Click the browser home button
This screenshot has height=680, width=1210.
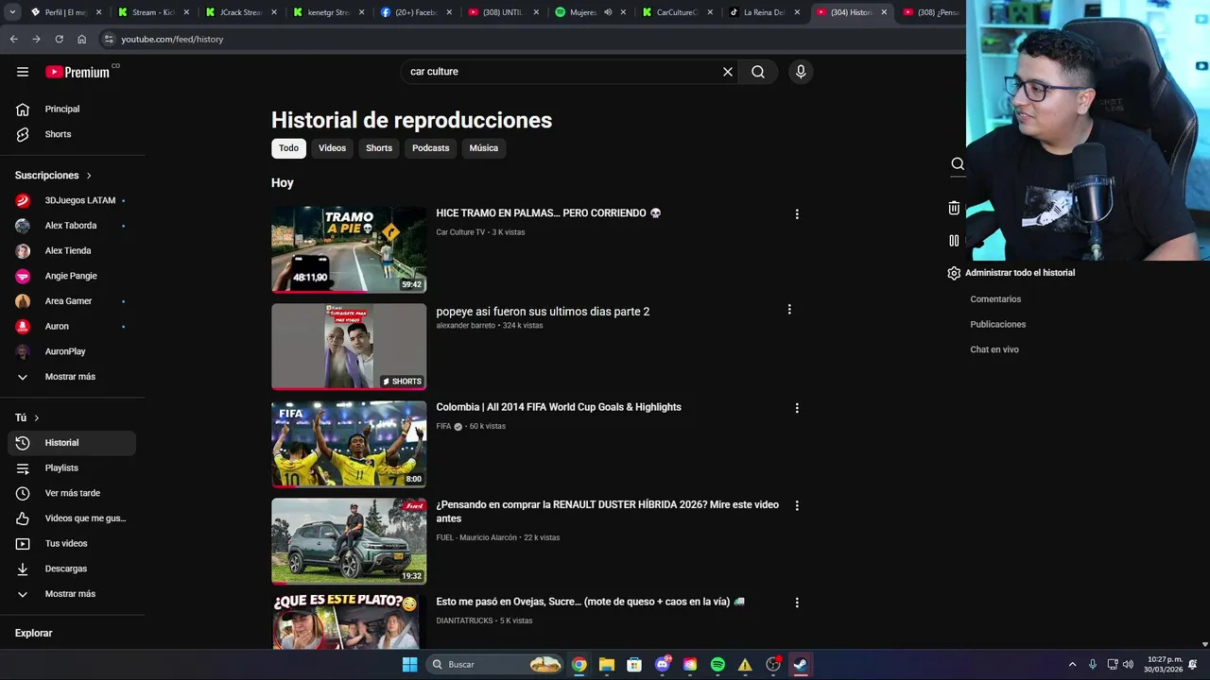tap(81, 39)
